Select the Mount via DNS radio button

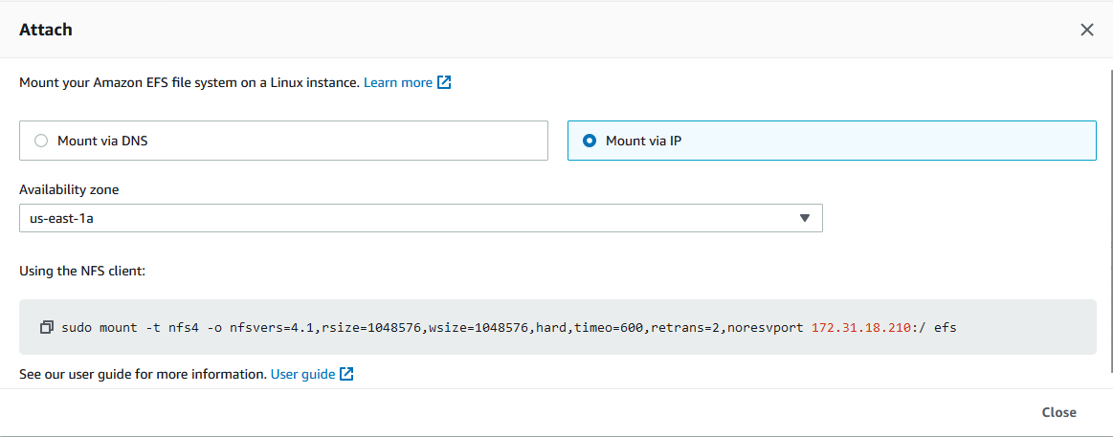coord(40,141)
